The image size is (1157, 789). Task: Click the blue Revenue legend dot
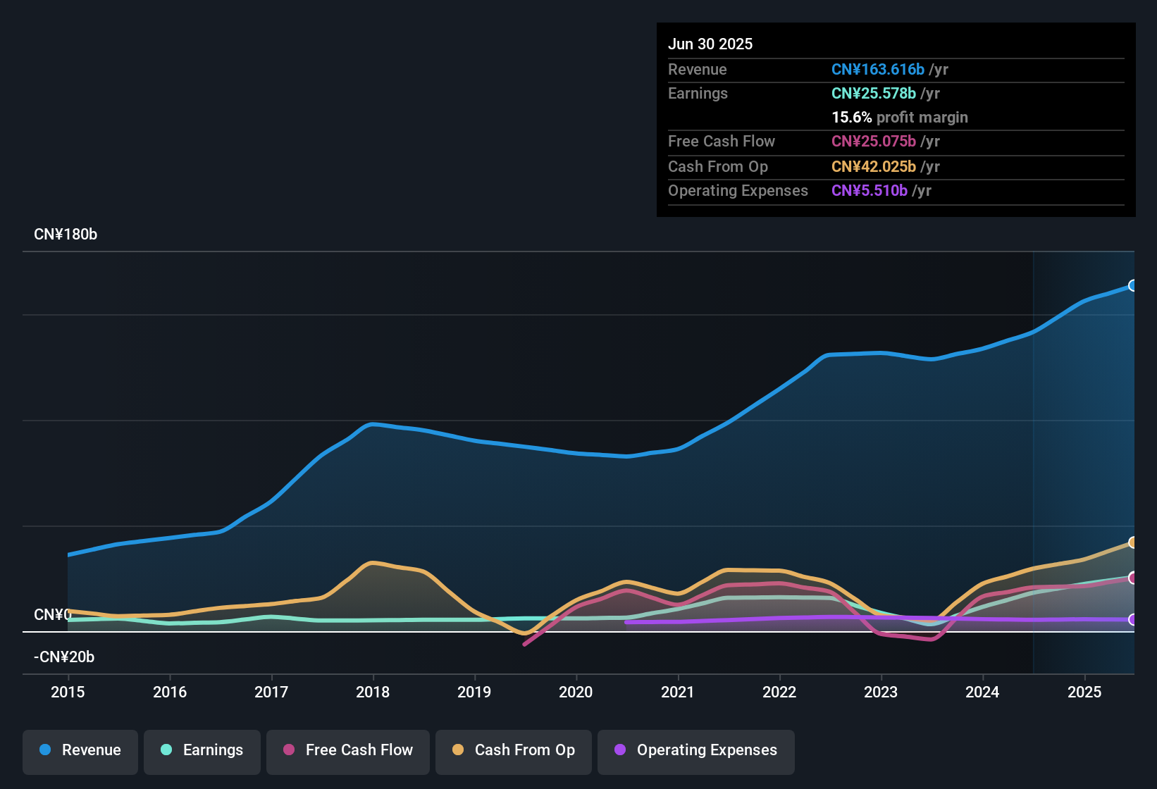pyautogui.click(x=44, y=750)
